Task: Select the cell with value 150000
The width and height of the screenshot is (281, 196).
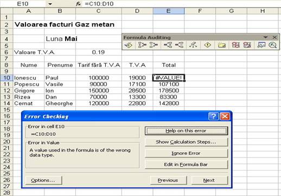Action: (x=99, y=90)
